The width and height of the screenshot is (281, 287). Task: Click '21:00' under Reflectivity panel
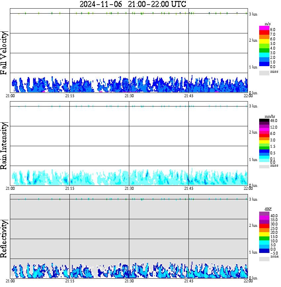(x=10, y=281)
